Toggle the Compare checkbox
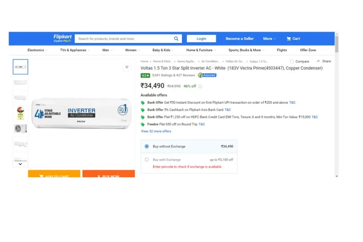This screenshot has height=242, width=363. click(292, 61)
